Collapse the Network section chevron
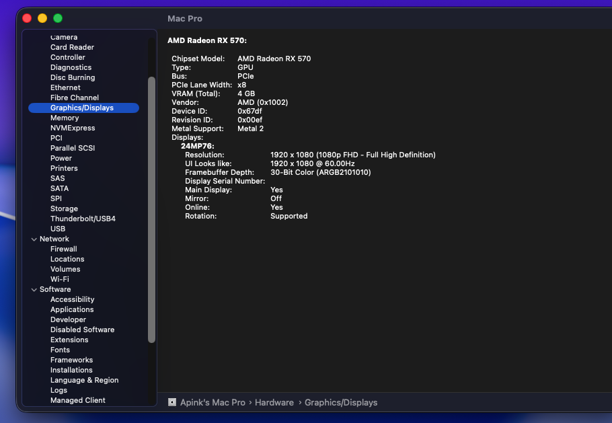The height and width of the screenshot is (423, 612). (34, 239)
